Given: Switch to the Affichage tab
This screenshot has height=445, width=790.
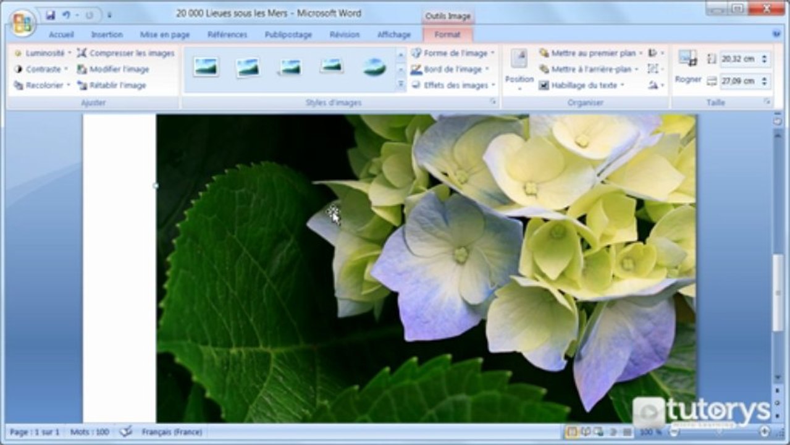Looking at the screenshot, I should click(x=394, y=35).
